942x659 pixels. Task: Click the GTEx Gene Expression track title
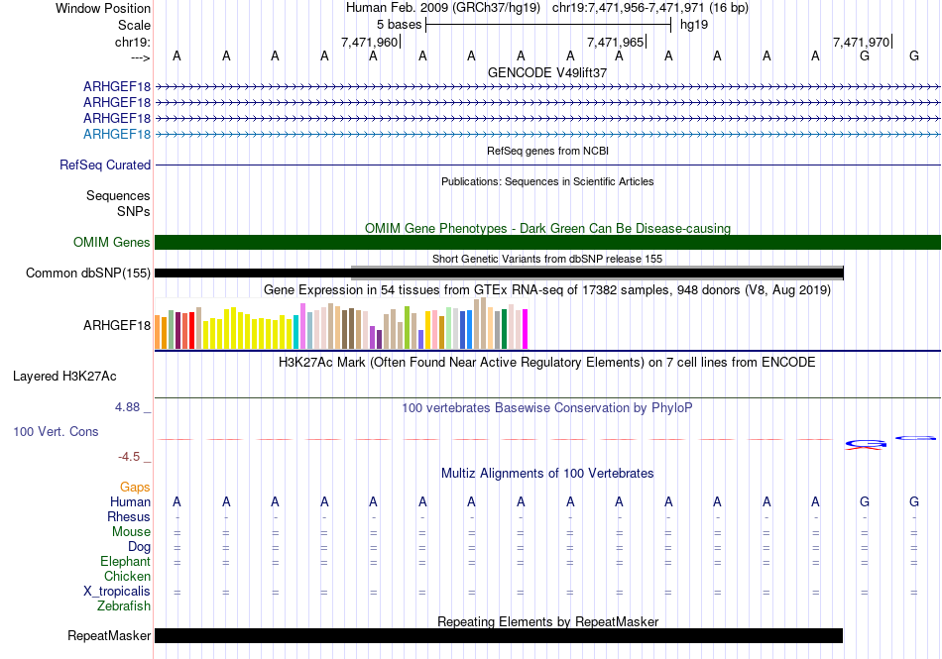547,290
